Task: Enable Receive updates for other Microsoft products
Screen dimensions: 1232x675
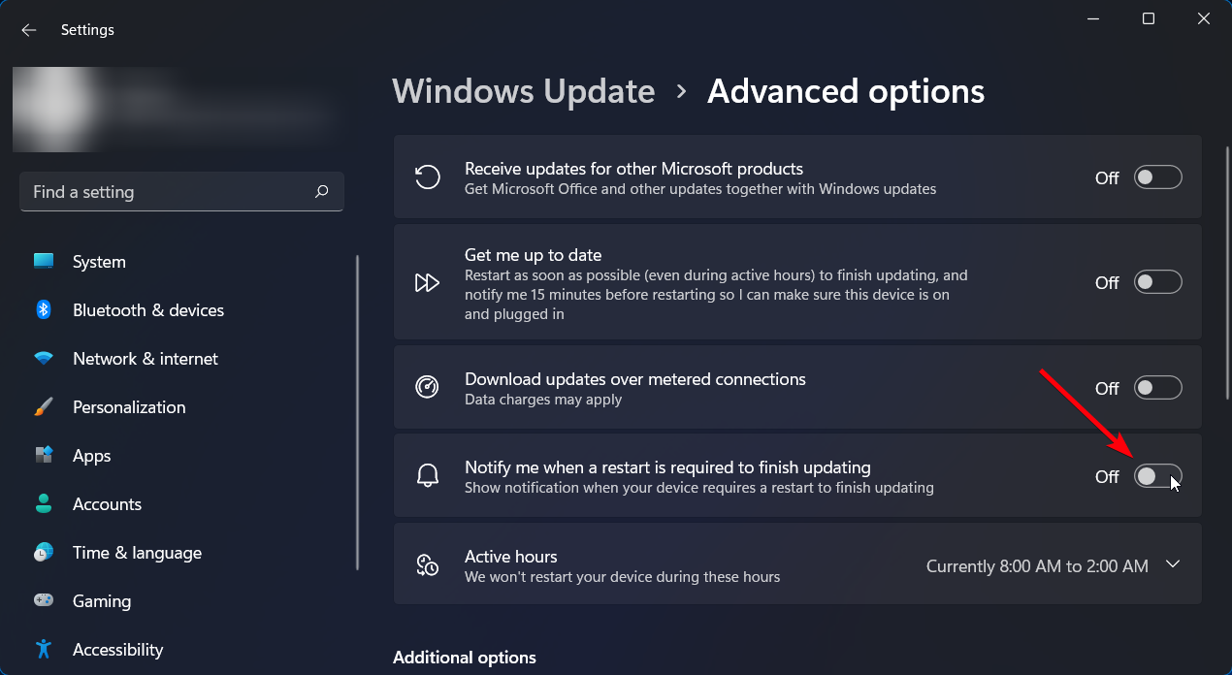Action: coord(1158,177)
